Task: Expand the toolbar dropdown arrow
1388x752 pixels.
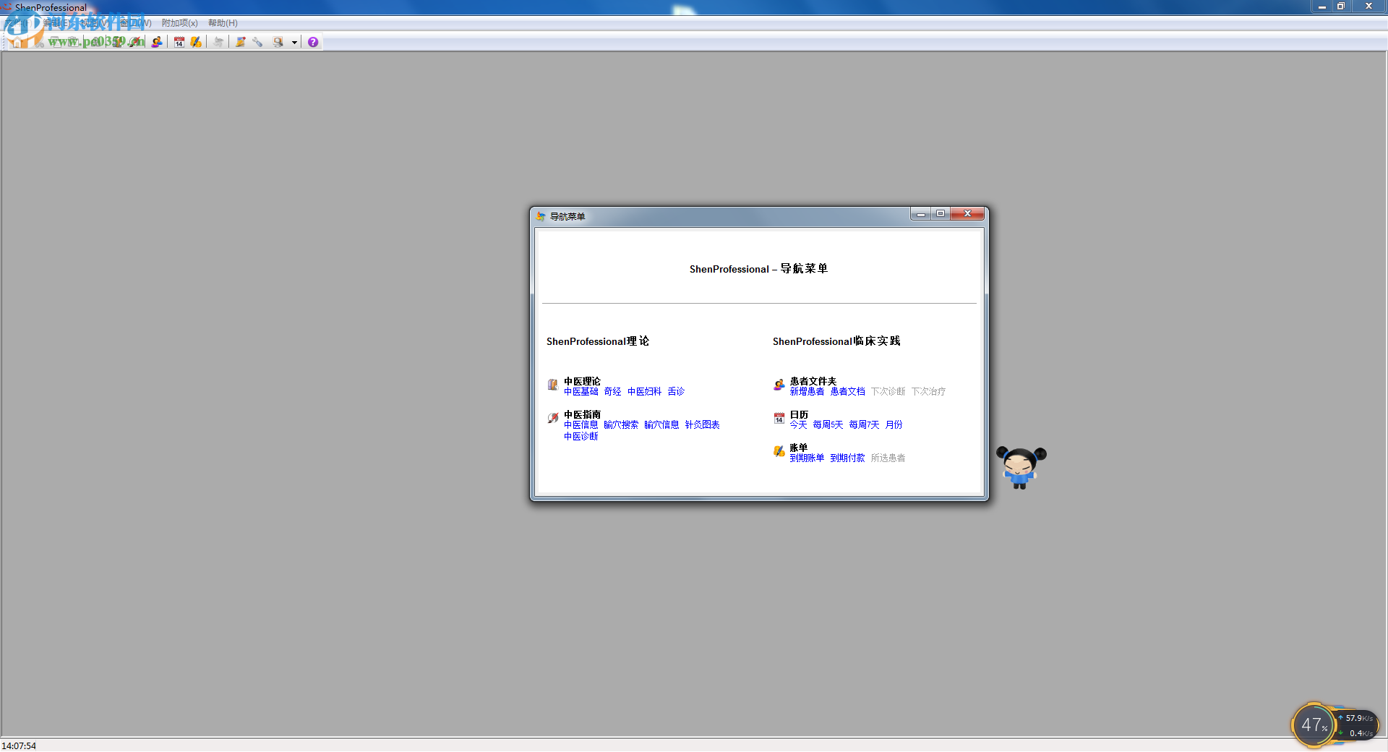Action: (x=294, y=43)
